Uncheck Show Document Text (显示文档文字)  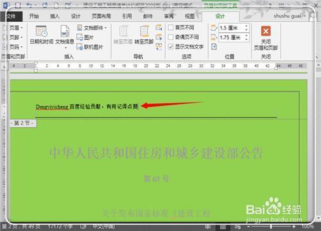pos(171,47)
